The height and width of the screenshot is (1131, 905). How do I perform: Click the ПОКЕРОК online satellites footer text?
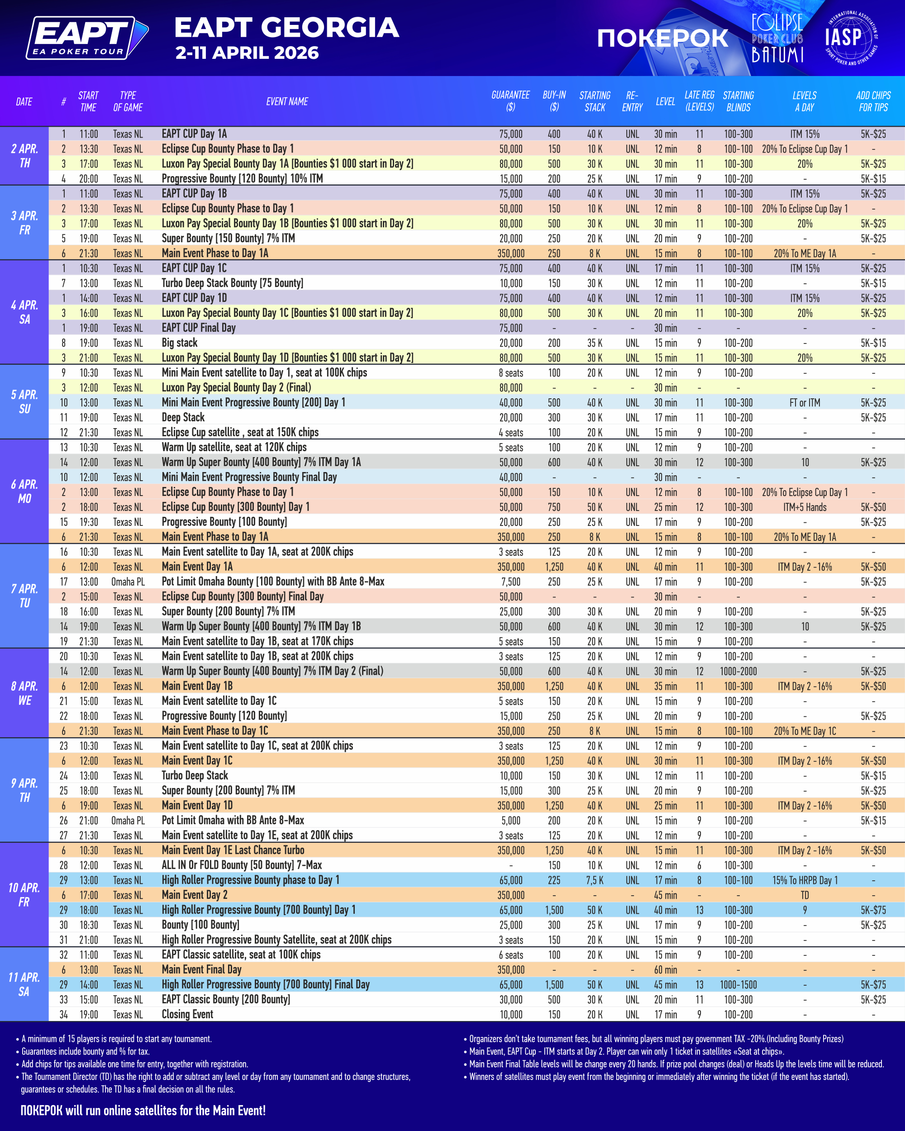pyautogui.click(x=143, y=1111)
